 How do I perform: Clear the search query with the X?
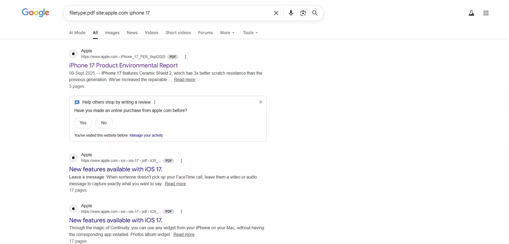(276, 12)
